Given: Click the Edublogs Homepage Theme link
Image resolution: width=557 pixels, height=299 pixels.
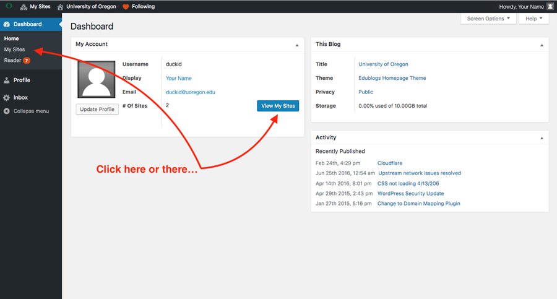Looking at the screenshot, I should click(x=392, y=78).
